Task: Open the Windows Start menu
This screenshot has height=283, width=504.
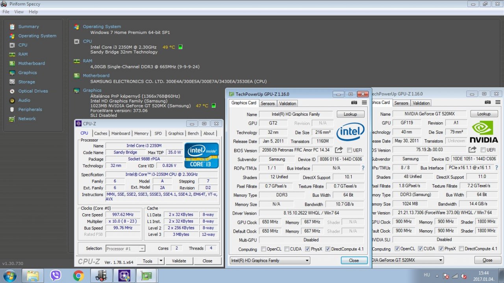Action: (x=9, y=276)
